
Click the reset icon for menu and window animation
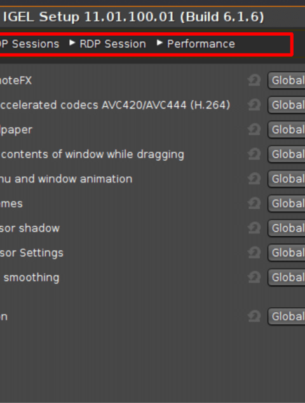click(x=254, y=179)
